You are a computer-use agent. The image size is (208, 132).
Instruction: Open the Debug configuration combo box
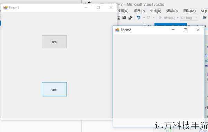189,18
